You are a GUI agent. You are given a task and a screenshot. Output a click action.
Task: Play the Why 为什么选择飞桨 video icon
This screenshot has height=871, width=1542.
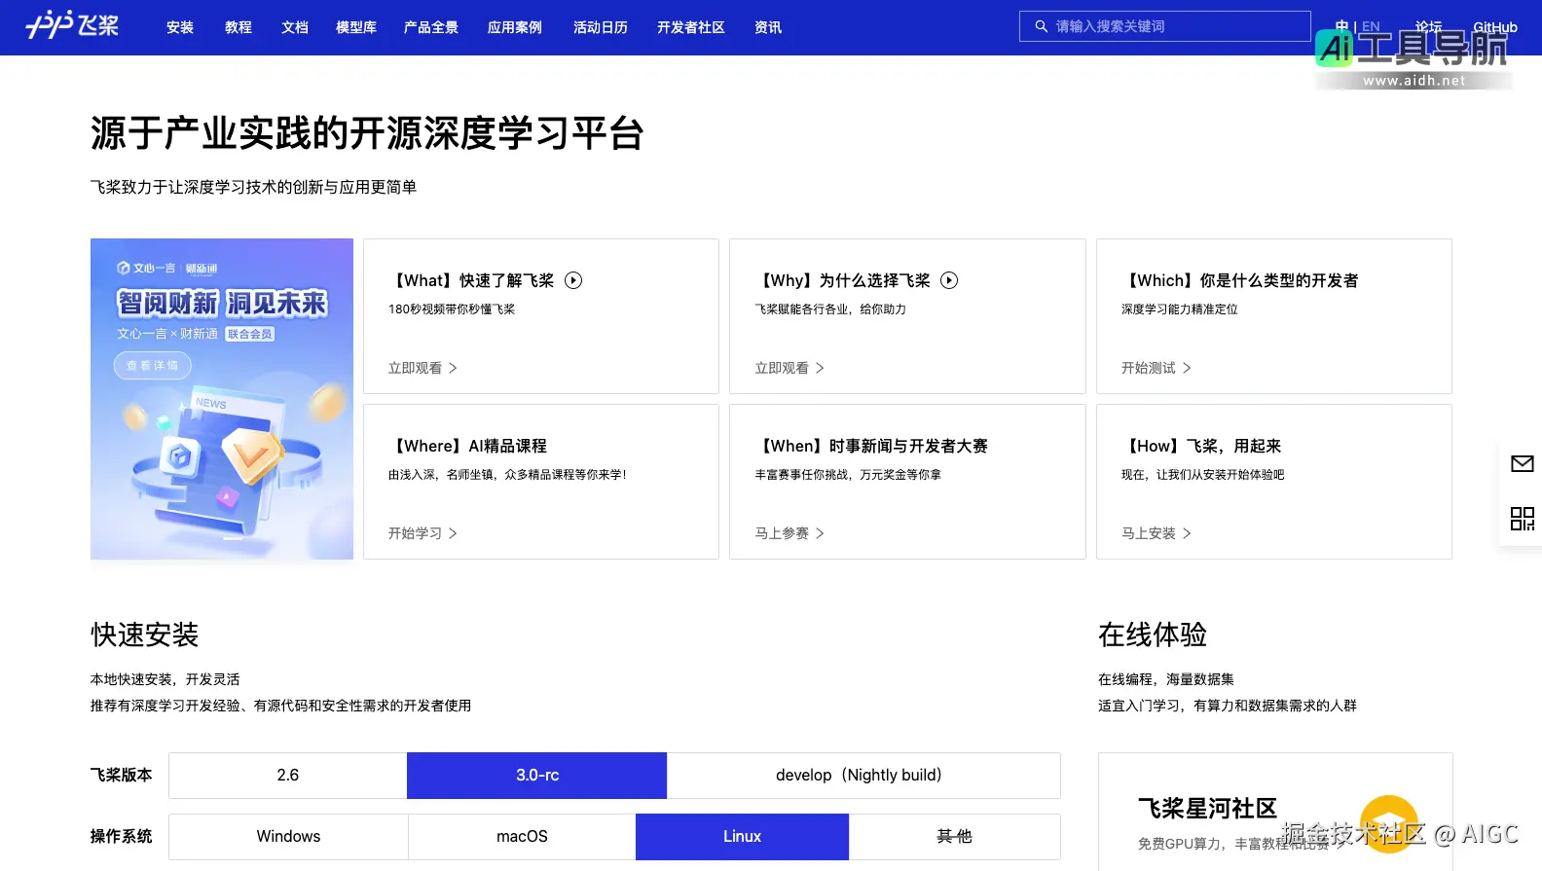[949, 280]
